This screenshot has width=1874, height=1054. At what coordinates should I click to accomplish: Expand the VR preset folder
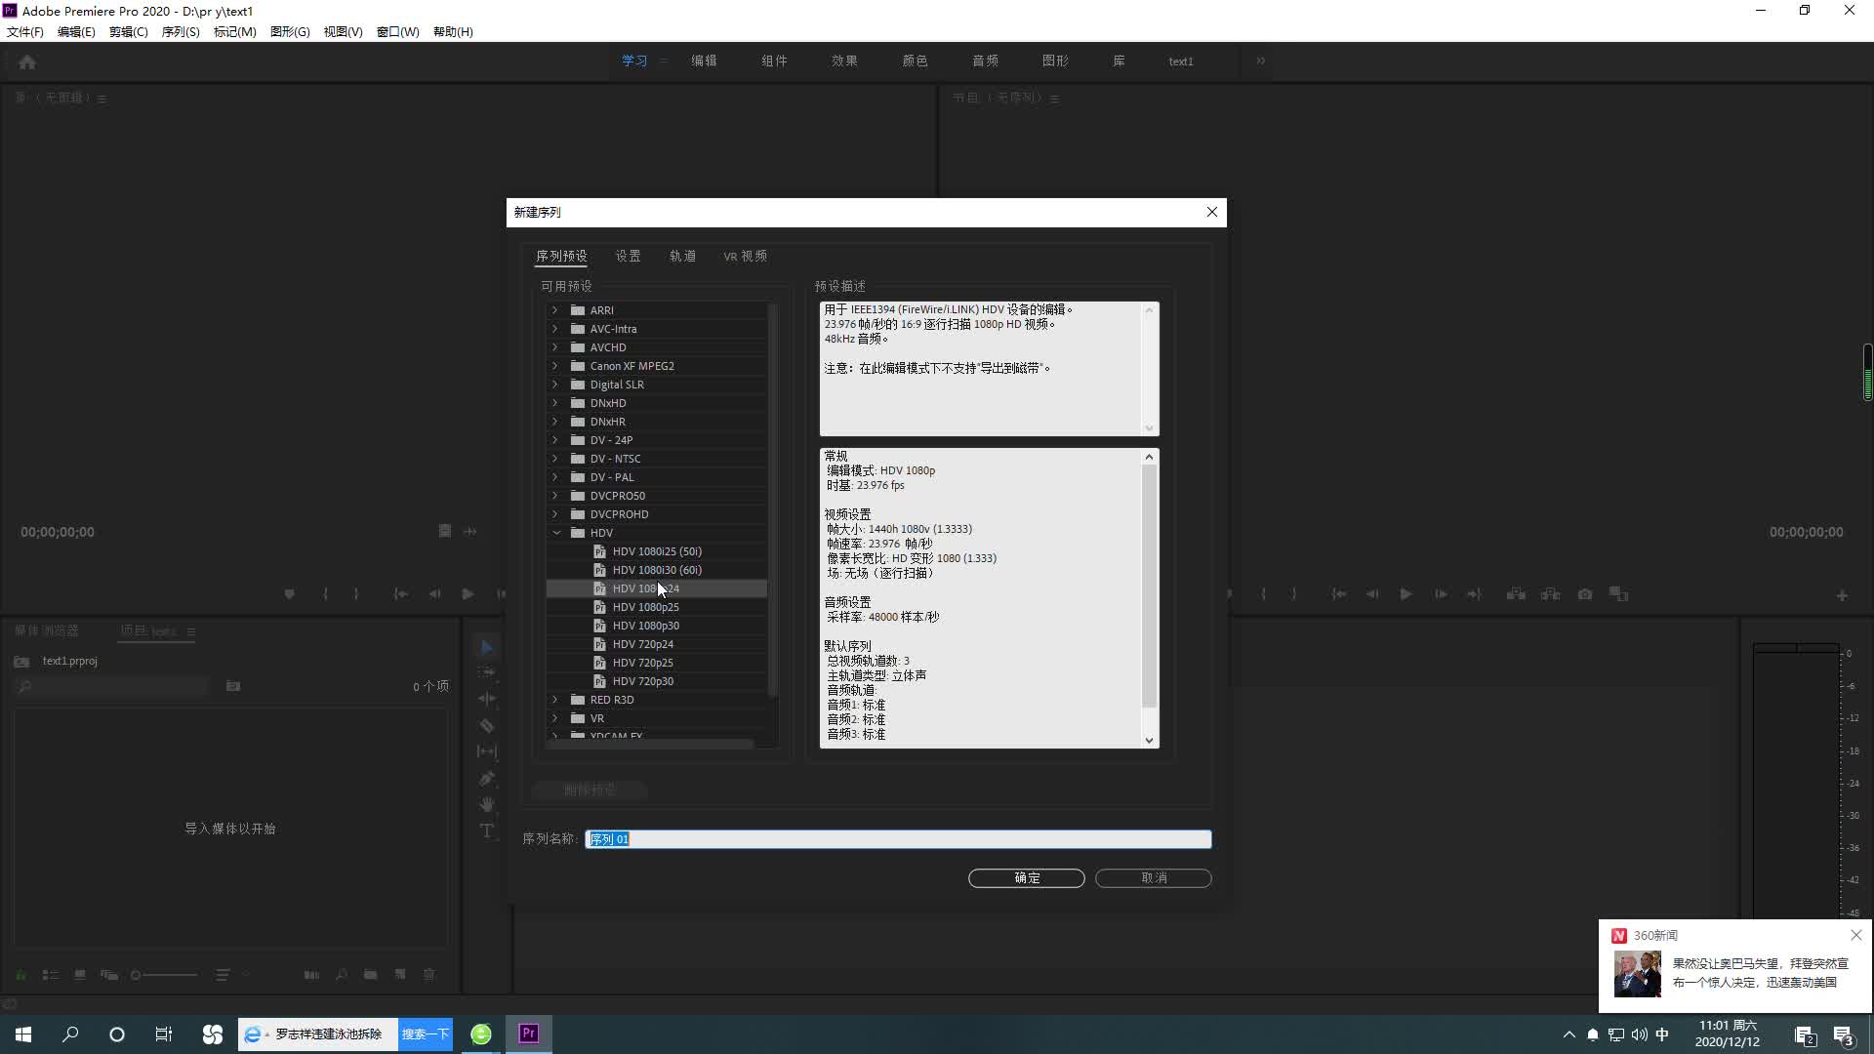(x=555, y=718)
